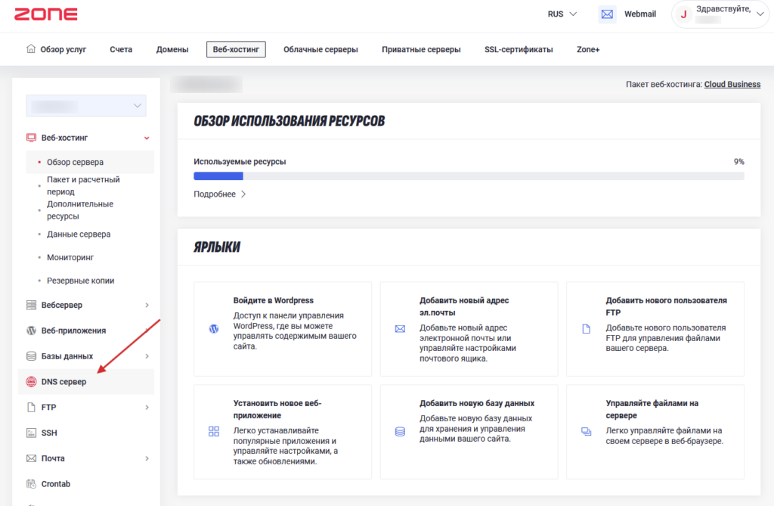Switch to the Домены tab
Screen dimensions: 774x506
pyautogui.click(x=172, y=49)
